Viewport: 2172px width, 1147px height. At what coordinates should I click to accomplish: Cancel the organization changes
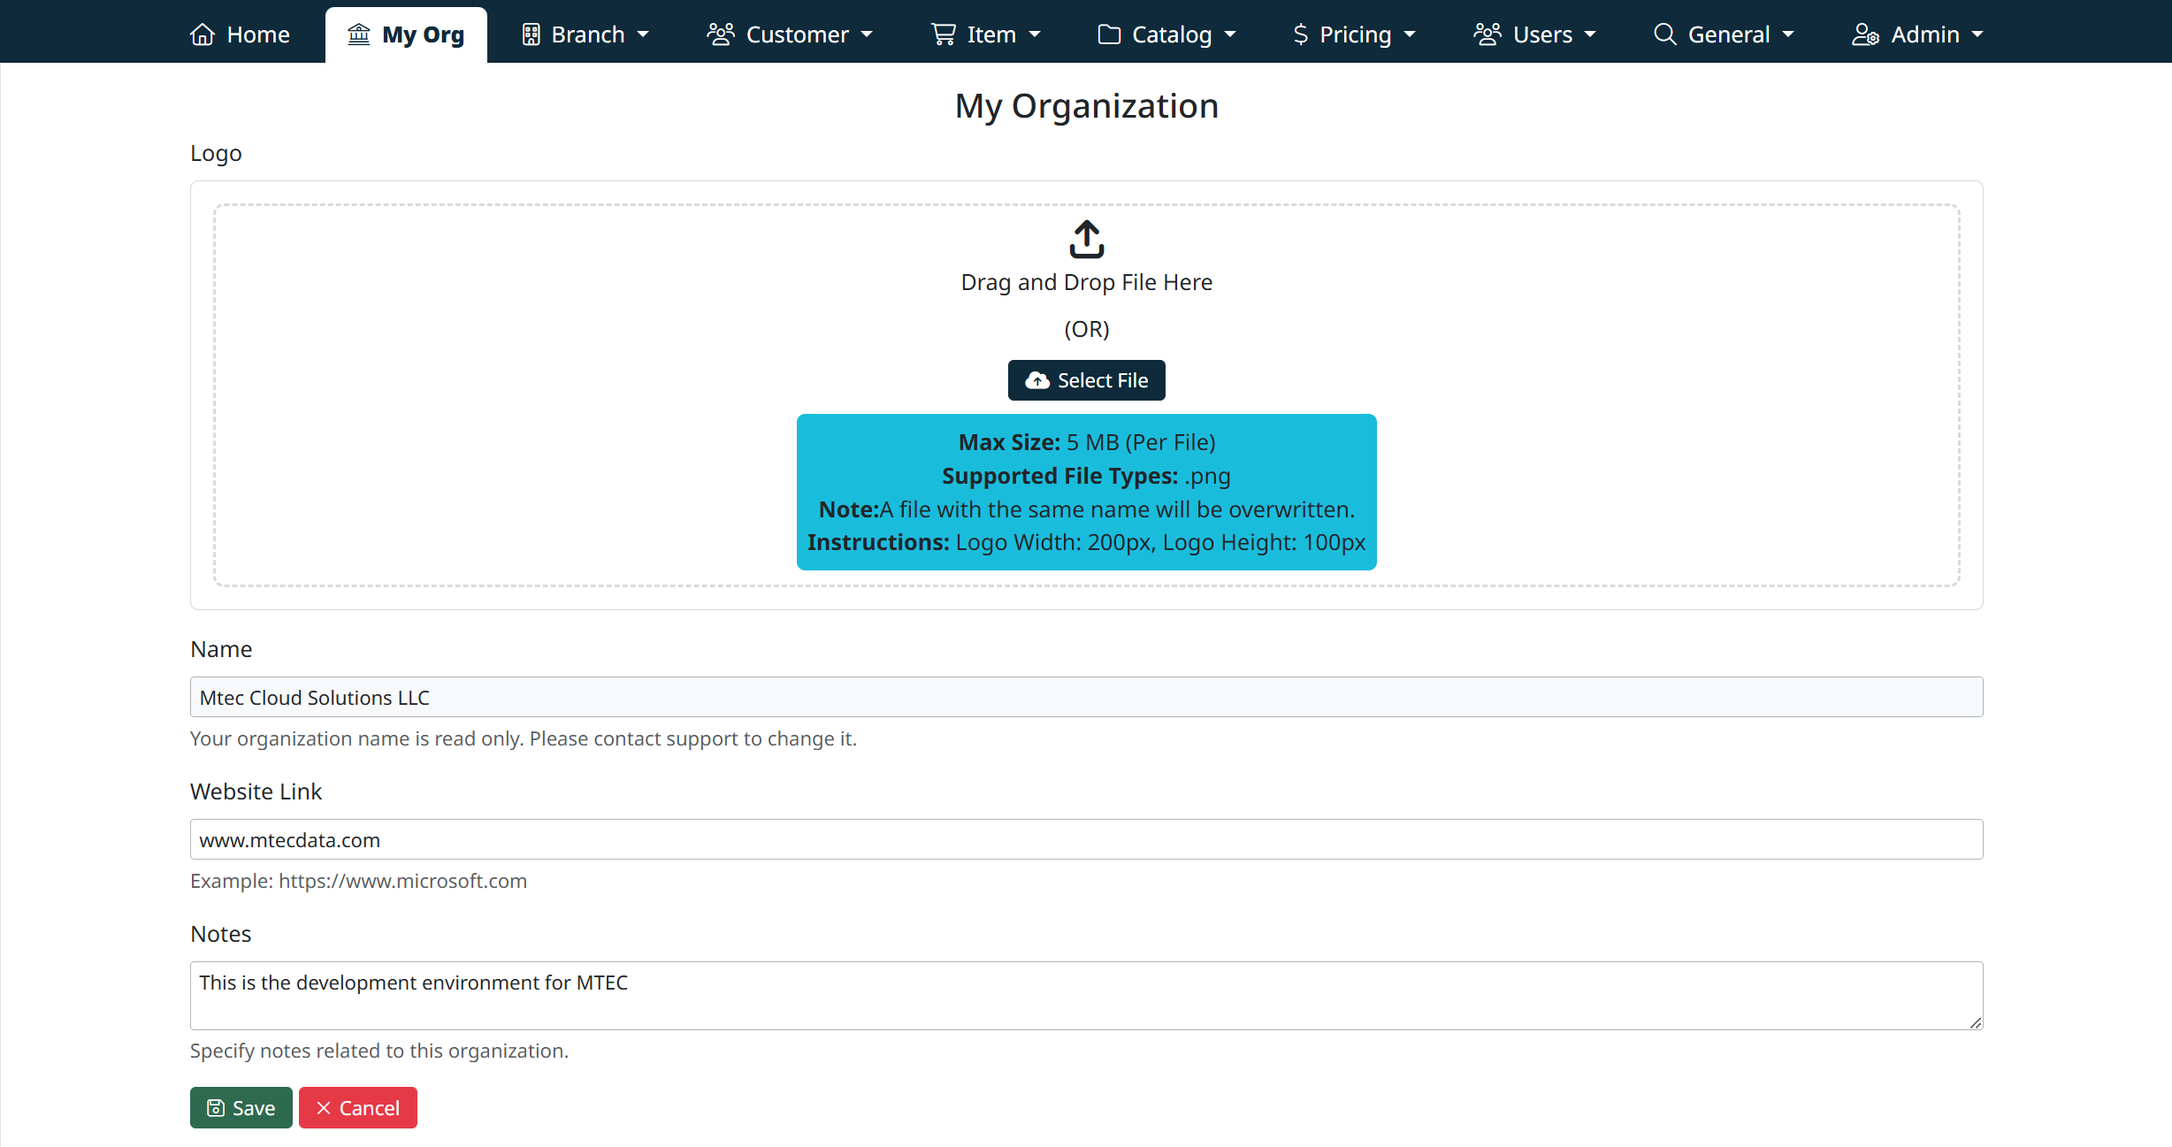(x=357, y=1107)
